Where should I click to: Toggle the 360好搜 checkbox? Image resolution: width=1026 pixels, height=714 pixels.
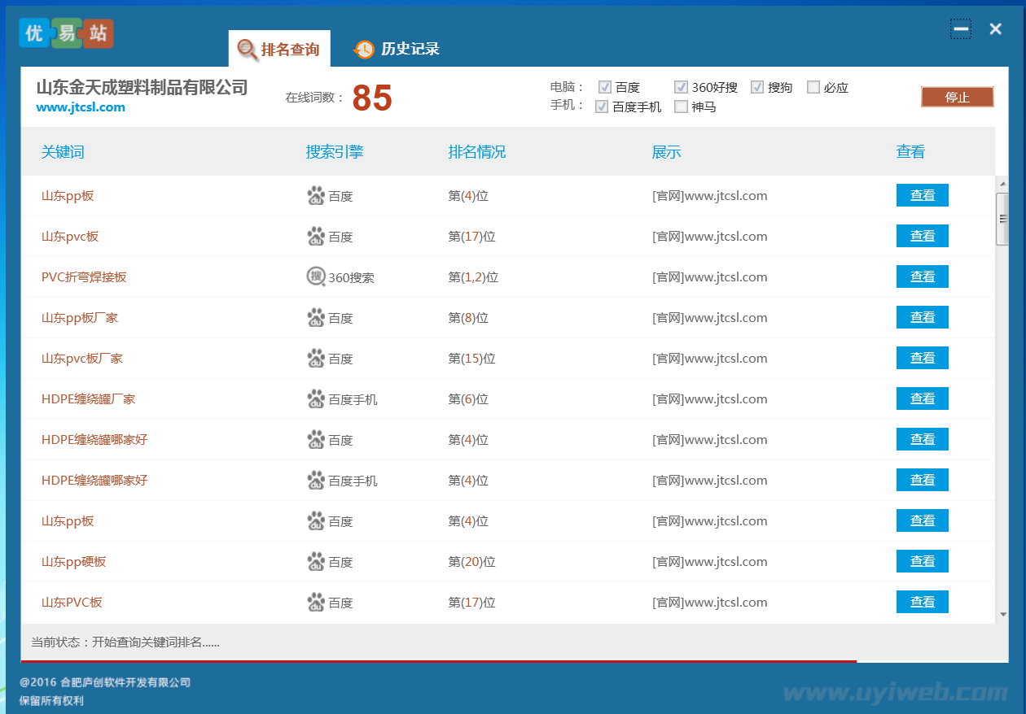click(x=681, y=88)
